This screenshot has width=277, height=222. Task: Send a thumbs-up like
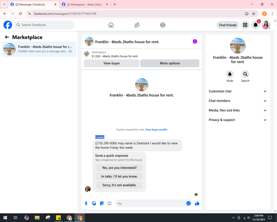[197, 204]
